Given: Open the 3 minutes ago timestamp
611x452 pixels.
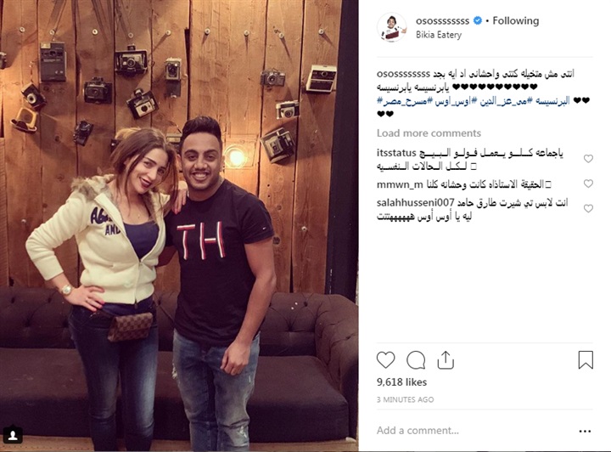Looking at the screenshot, I should pyautogui.click(x=406, y=399).
